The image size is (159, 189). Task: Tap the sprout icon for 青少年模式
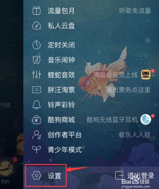37,149
